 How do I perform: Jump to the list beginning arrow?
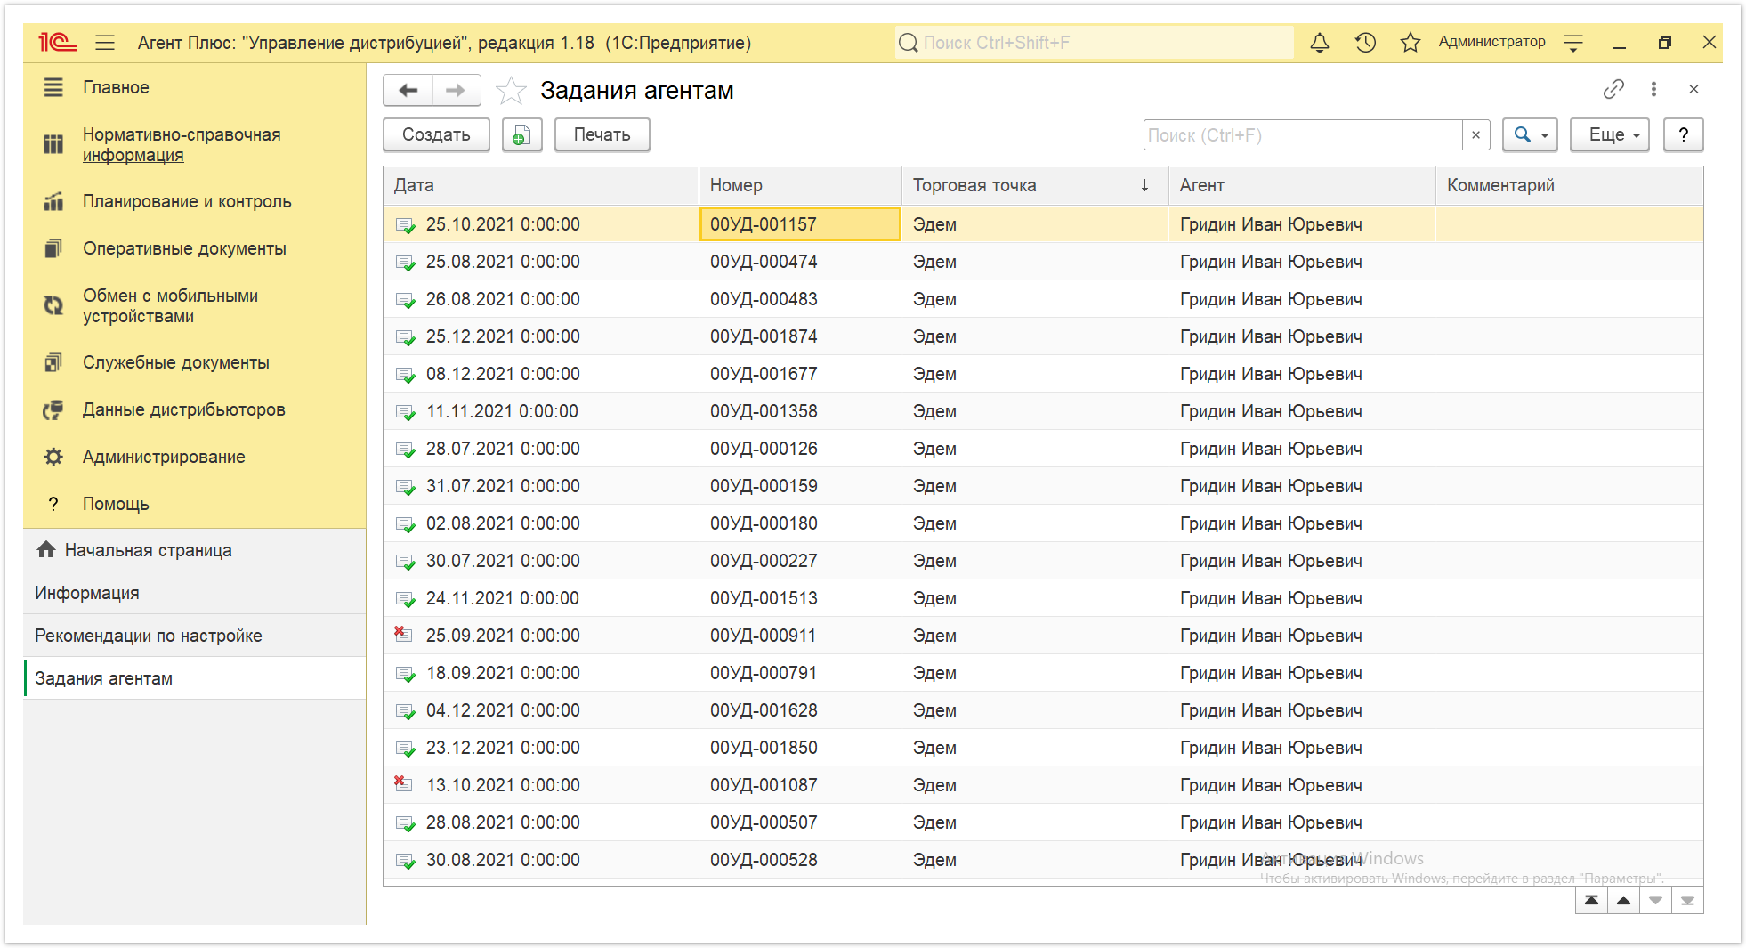coord(1591,901)
